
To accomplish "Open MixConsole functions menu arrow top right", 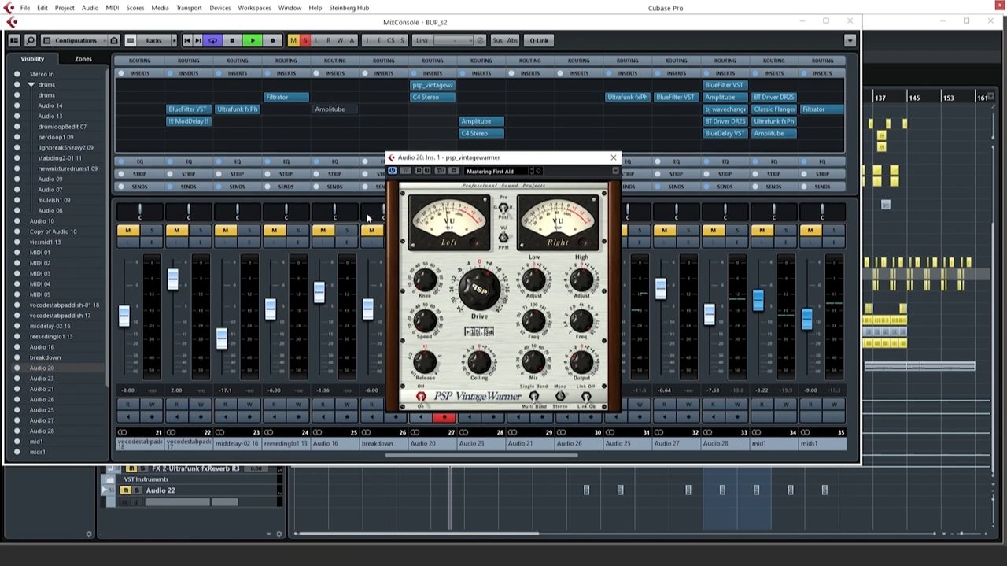I will [850, 40].
